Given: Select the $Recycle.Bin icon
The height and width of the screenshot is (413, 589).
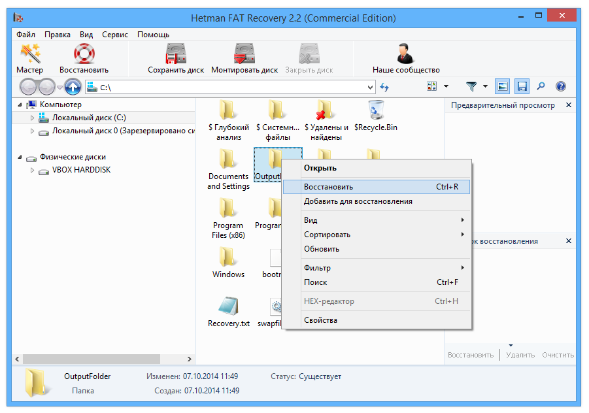Looking at the screenshot, I should (376, 116).
